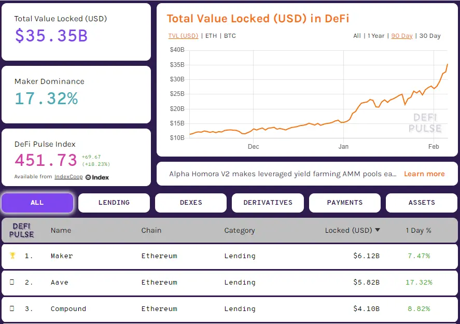Click the Maker Dominance label
460x324 pixels.
tap(49, 81)
